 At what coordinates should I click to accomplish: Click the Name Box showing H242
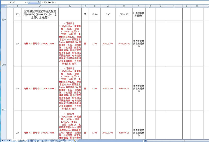click(13, 2)
